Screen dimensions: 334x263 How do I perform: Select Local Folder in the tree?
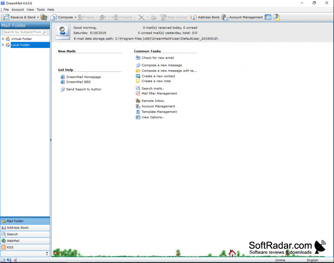[21, 45]
